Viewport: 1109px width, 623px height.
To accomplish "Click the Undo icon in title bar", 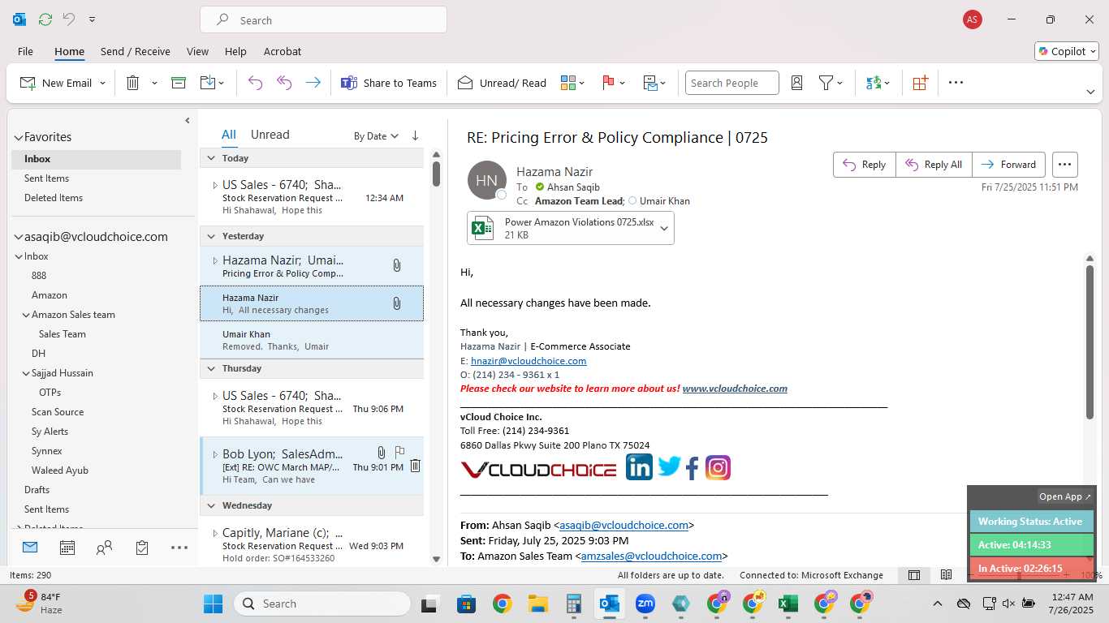I will (x=69, y=19).
